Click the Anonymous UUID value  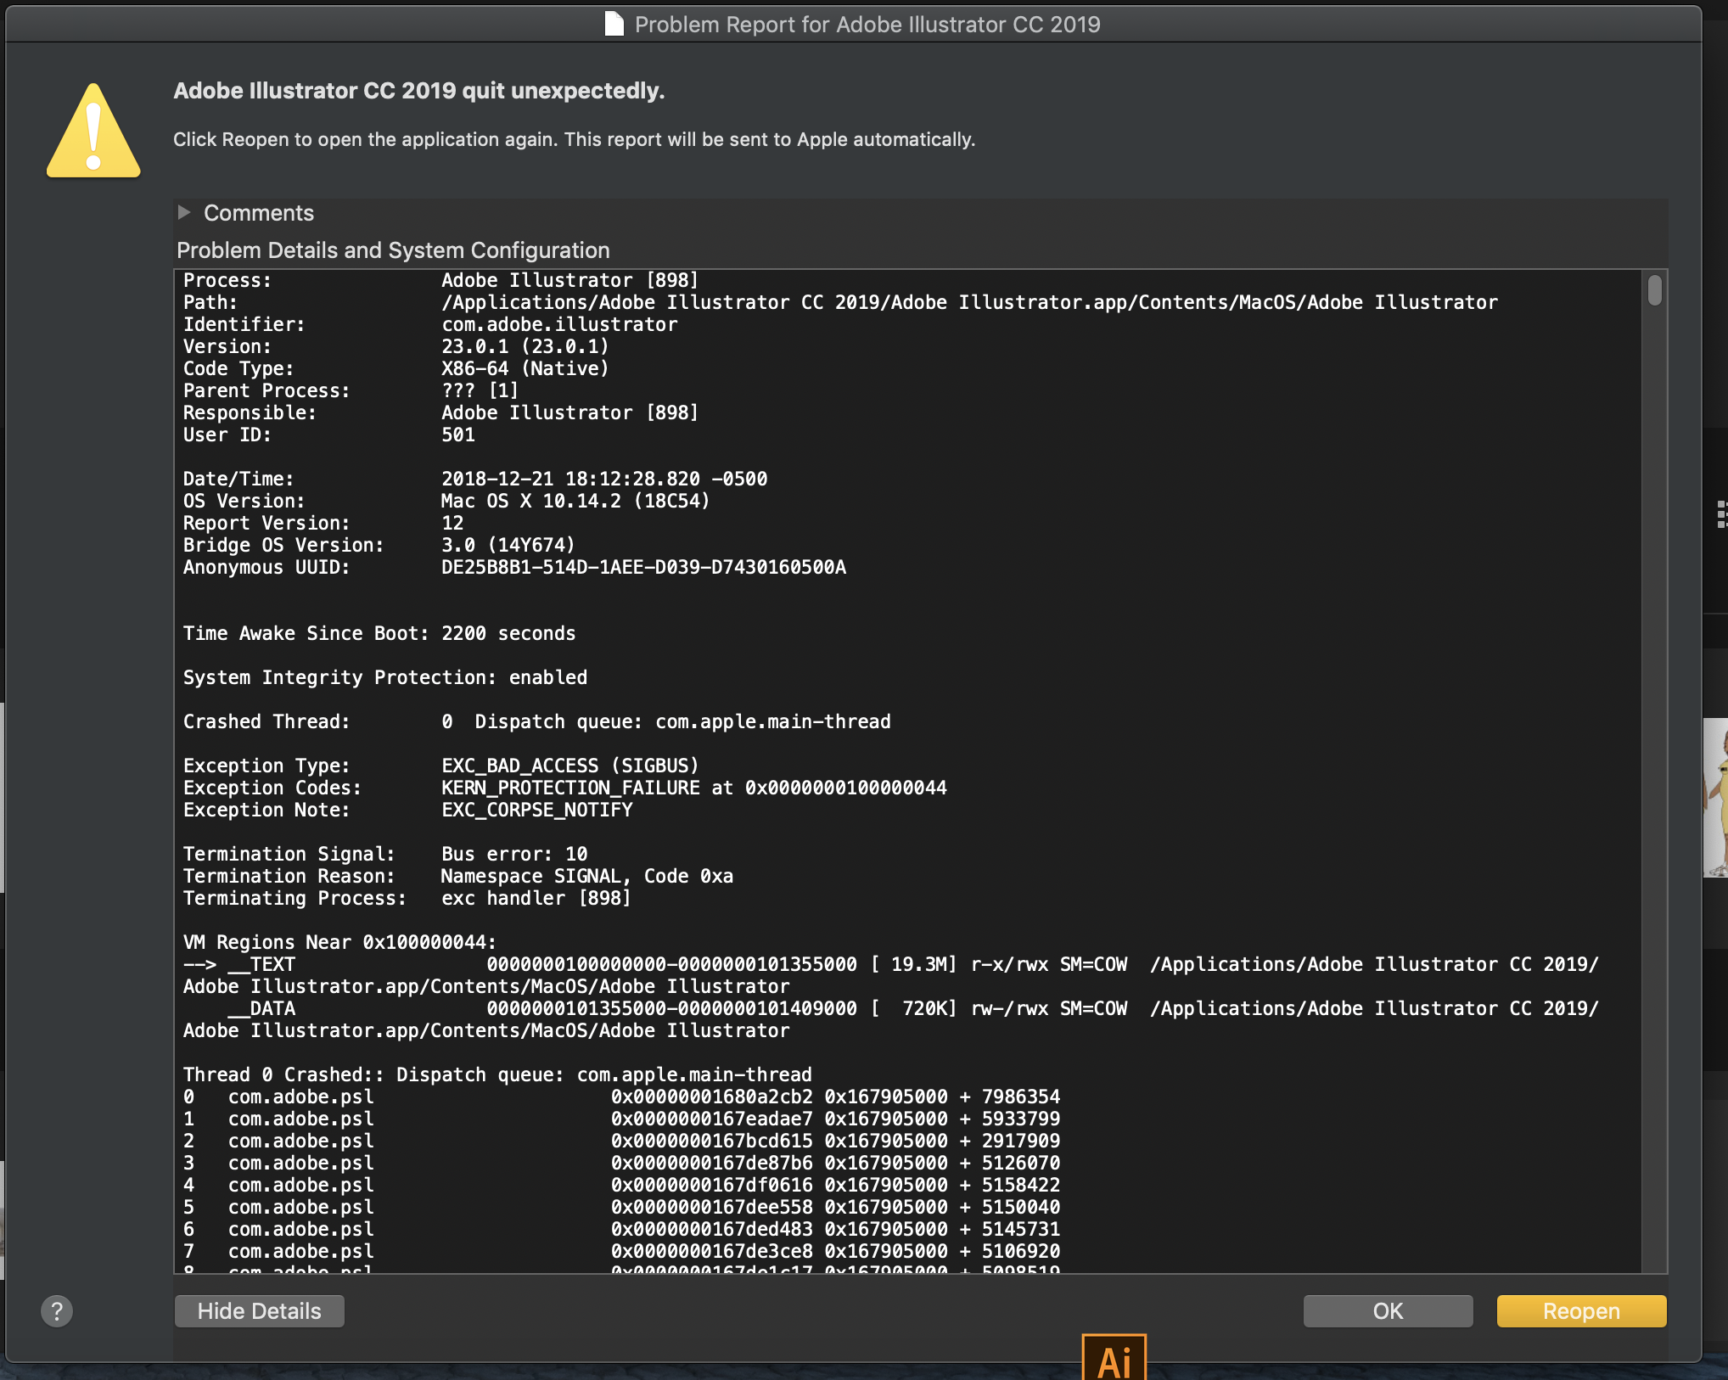click(643, 567)
